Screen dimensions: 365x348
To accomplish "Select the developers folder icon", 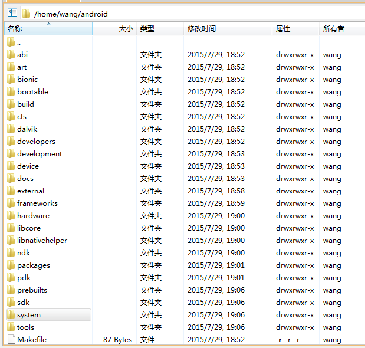I will tap(11, 141).
